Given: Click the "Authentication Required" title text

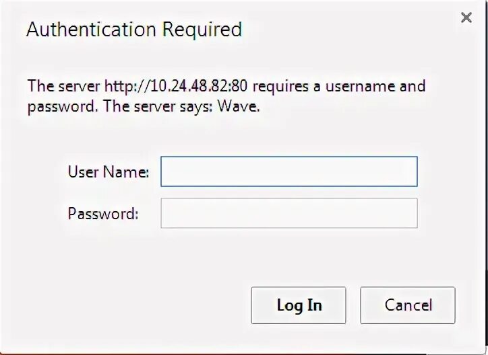Looking at the screenshot, I should pos(134,30).
